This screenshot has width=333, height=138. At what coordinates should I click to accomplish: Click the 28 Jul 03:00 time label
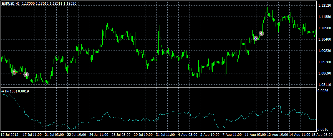pyautogui.click(x=121, y=135)
